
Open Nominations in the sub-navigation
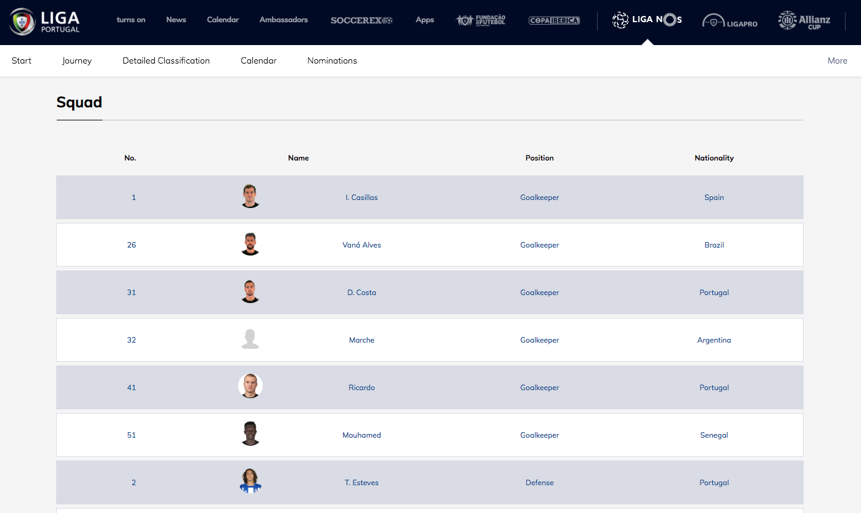(332, 60)
